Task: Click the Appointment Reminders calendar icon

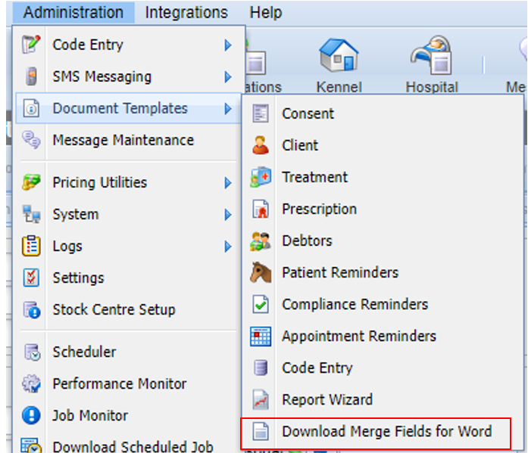Action: [261, 336]
